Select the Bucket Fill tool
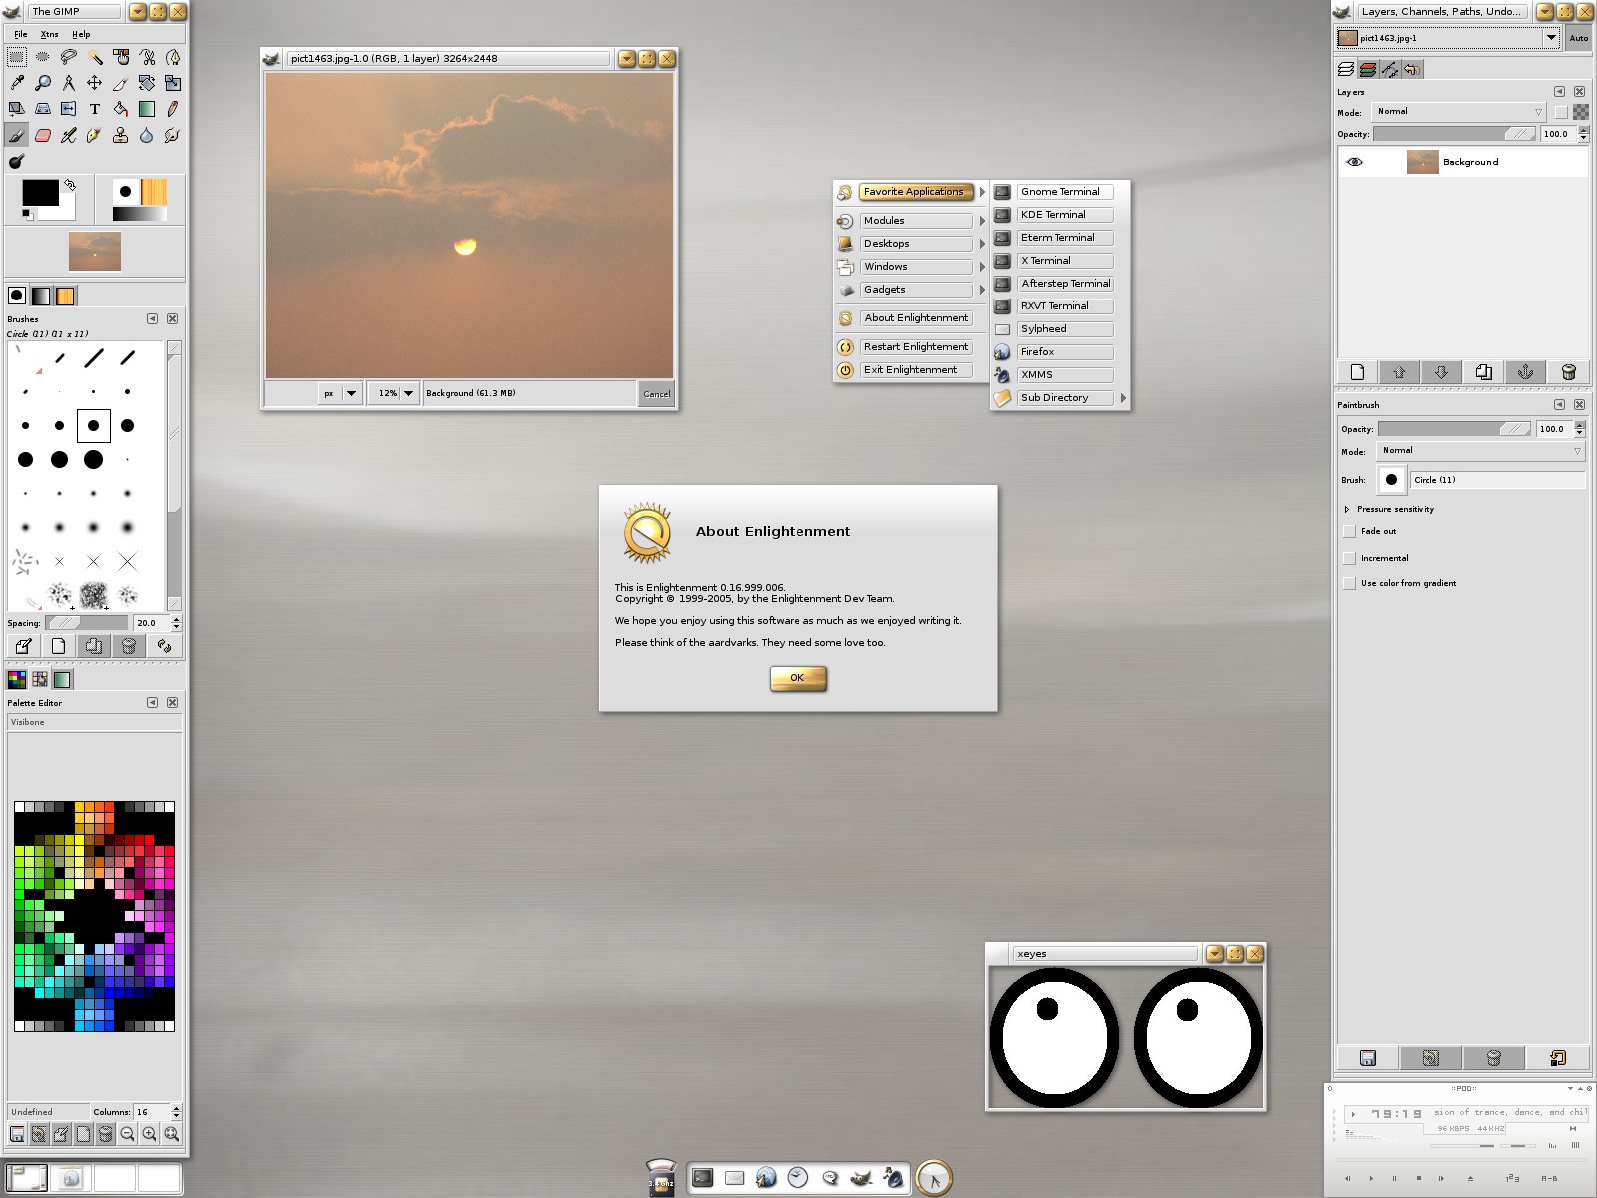This screenshot has width=1597, height=1198. click(120, 109)
